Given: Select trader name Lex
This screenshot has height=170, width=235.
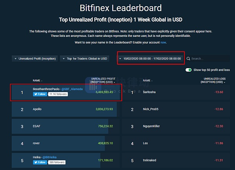Looking at the screenshot, I should [x=145, y=143].
